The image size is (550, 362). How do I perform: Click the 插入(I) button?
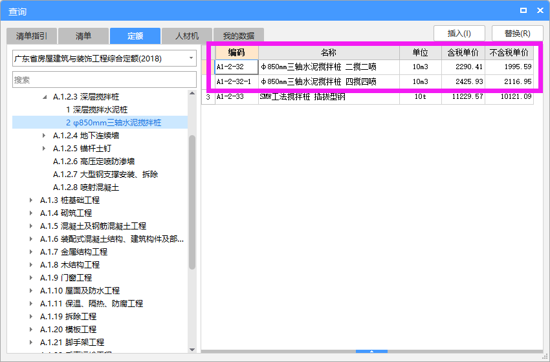coord(459,34)
